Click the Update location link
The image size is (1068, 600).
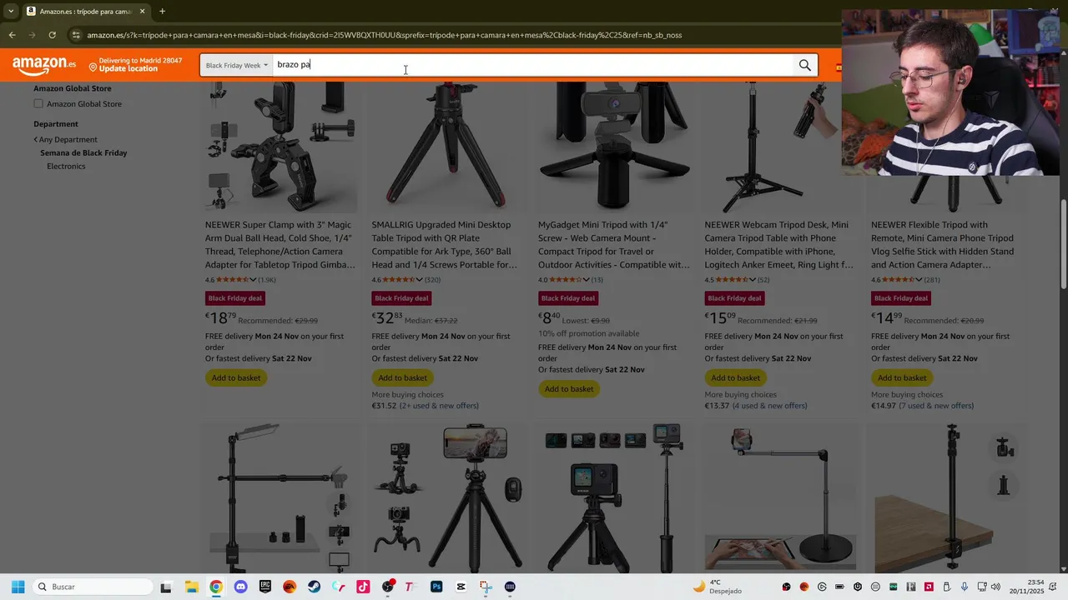click(128, 69)
